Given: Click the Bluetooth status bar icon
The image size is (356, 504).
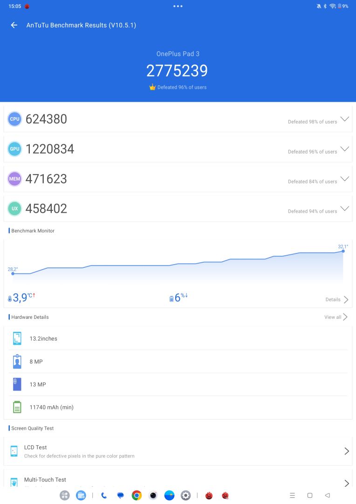Looking at the screenshot, I should coord(325,6).
